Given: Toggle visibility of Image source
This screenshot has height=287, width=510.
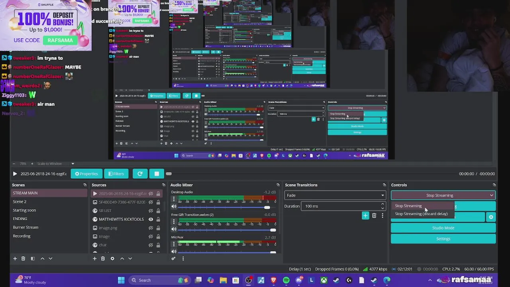Looking at the screenshot, I should (x=151, y=236).
